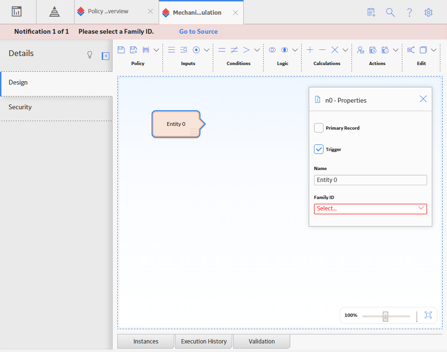
Task: Click the query input icon with magnifier
Action: tap(184, 50)
